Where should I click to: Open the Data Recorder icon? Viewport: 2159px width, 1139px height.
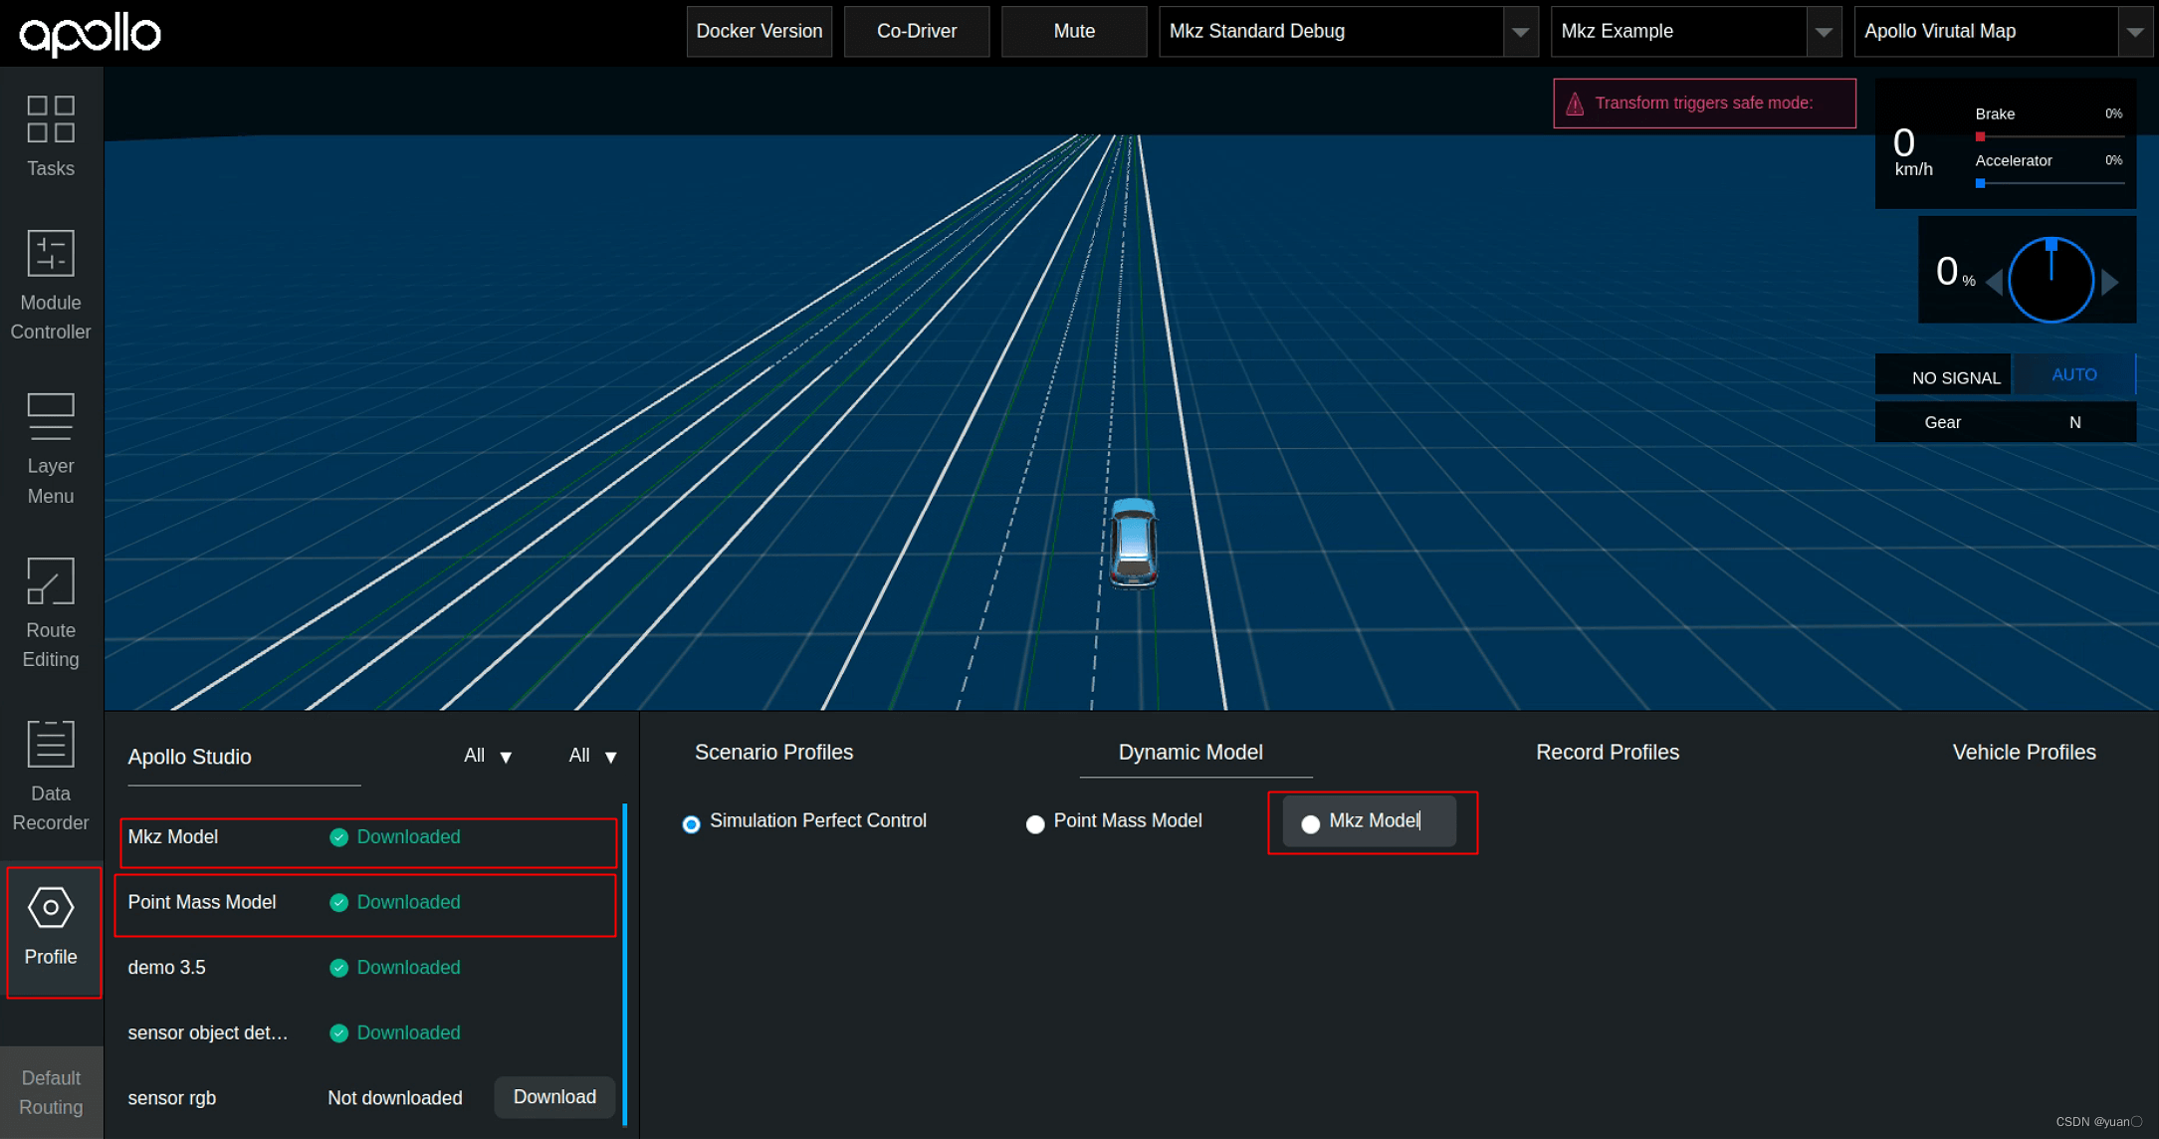(x=51, y=744)
